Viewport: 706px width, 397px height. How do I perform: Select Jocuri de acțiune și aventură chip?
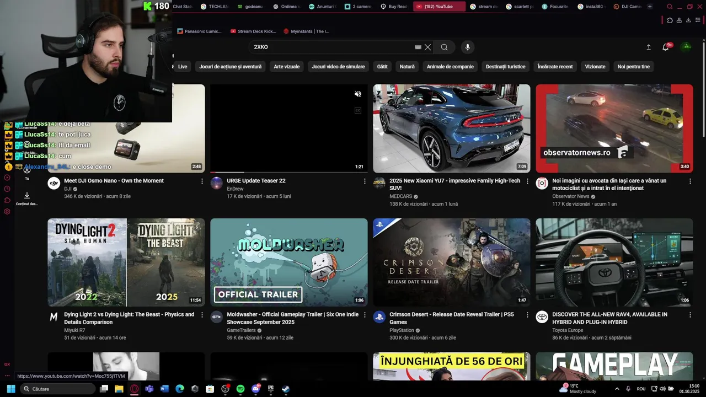[x=231, y=67]
